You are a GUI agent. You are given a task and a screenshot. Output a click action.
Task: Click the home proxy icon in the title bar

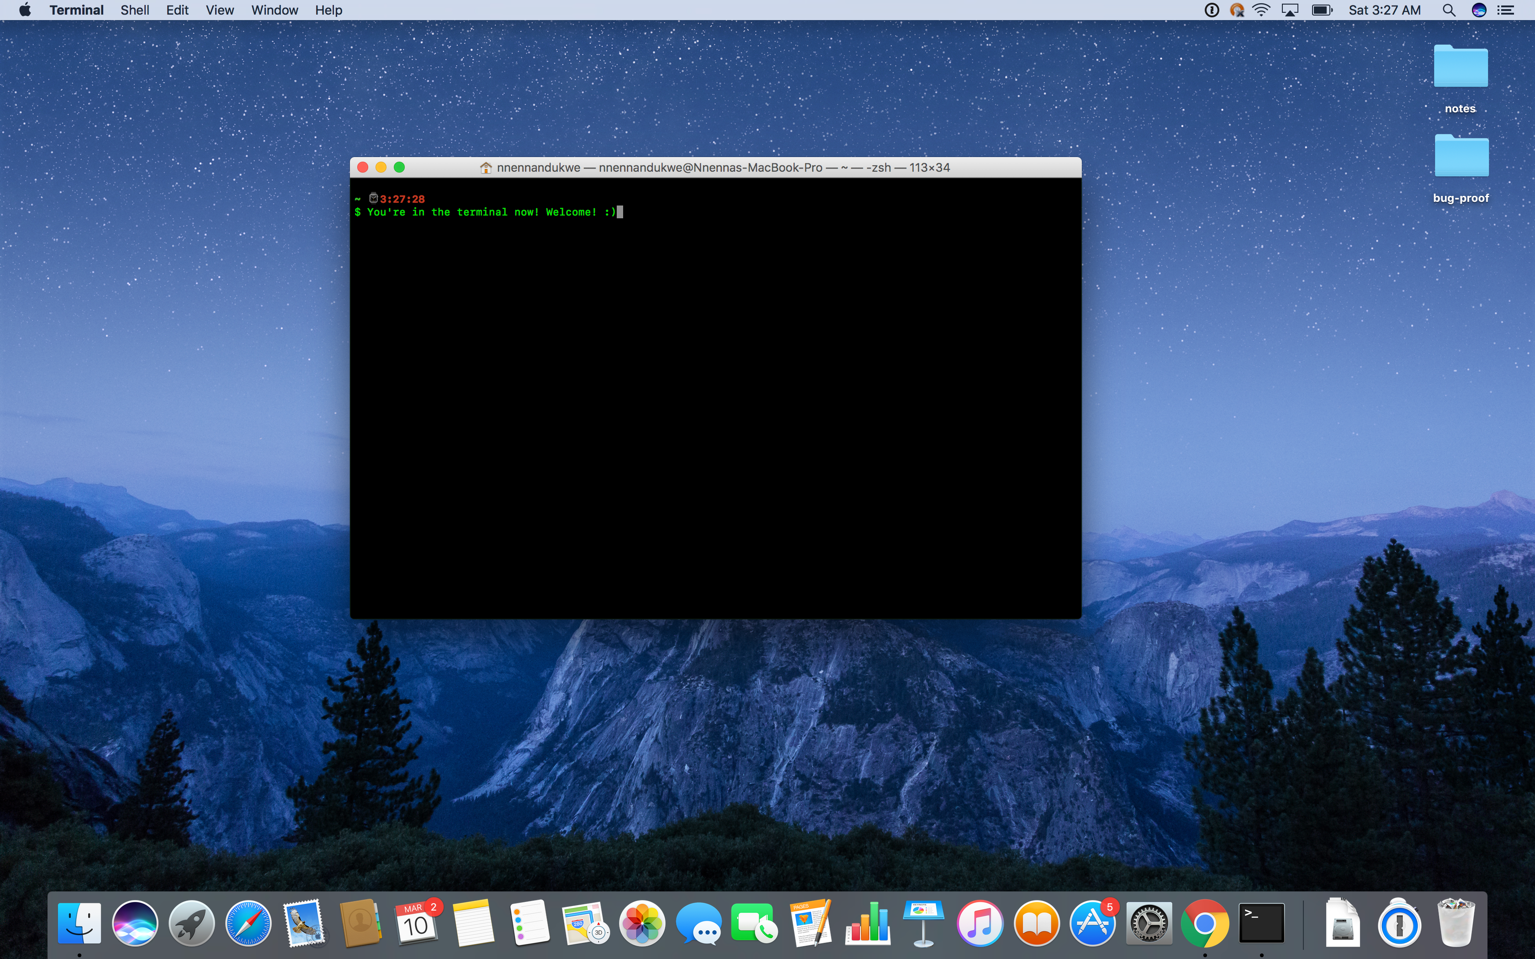486,168
